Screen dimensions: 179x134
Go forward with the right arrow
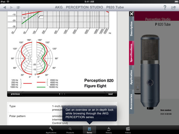point(12,7)
